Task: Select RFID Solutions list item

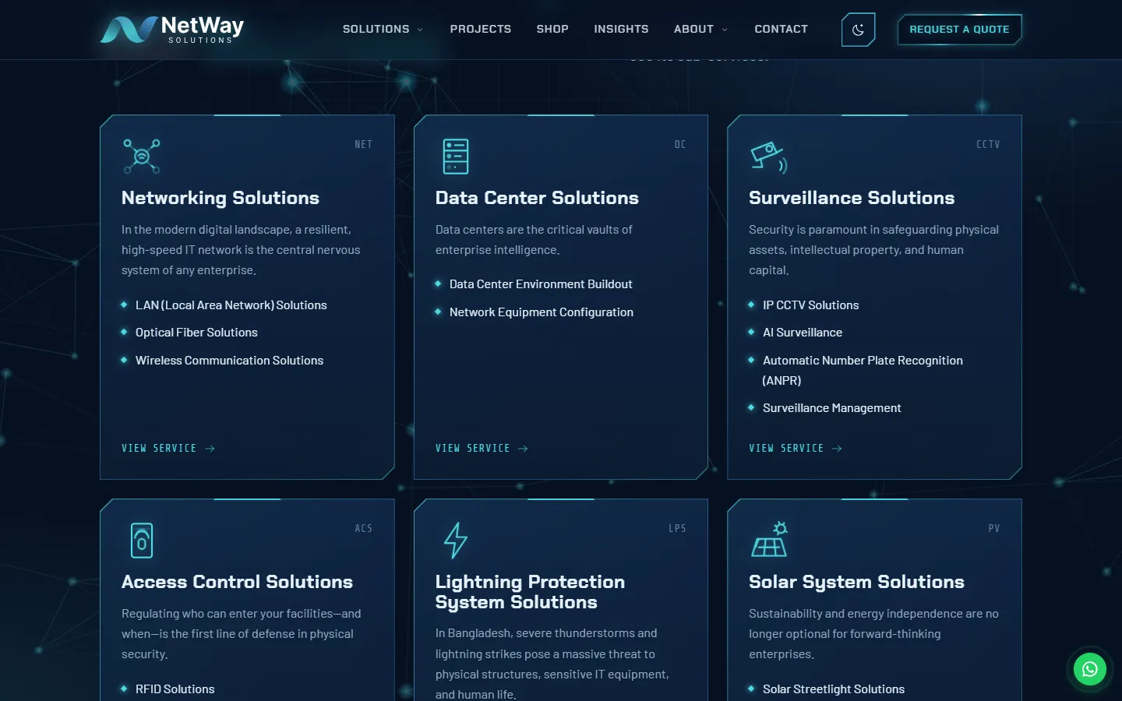Action: [x=175, y=689]
